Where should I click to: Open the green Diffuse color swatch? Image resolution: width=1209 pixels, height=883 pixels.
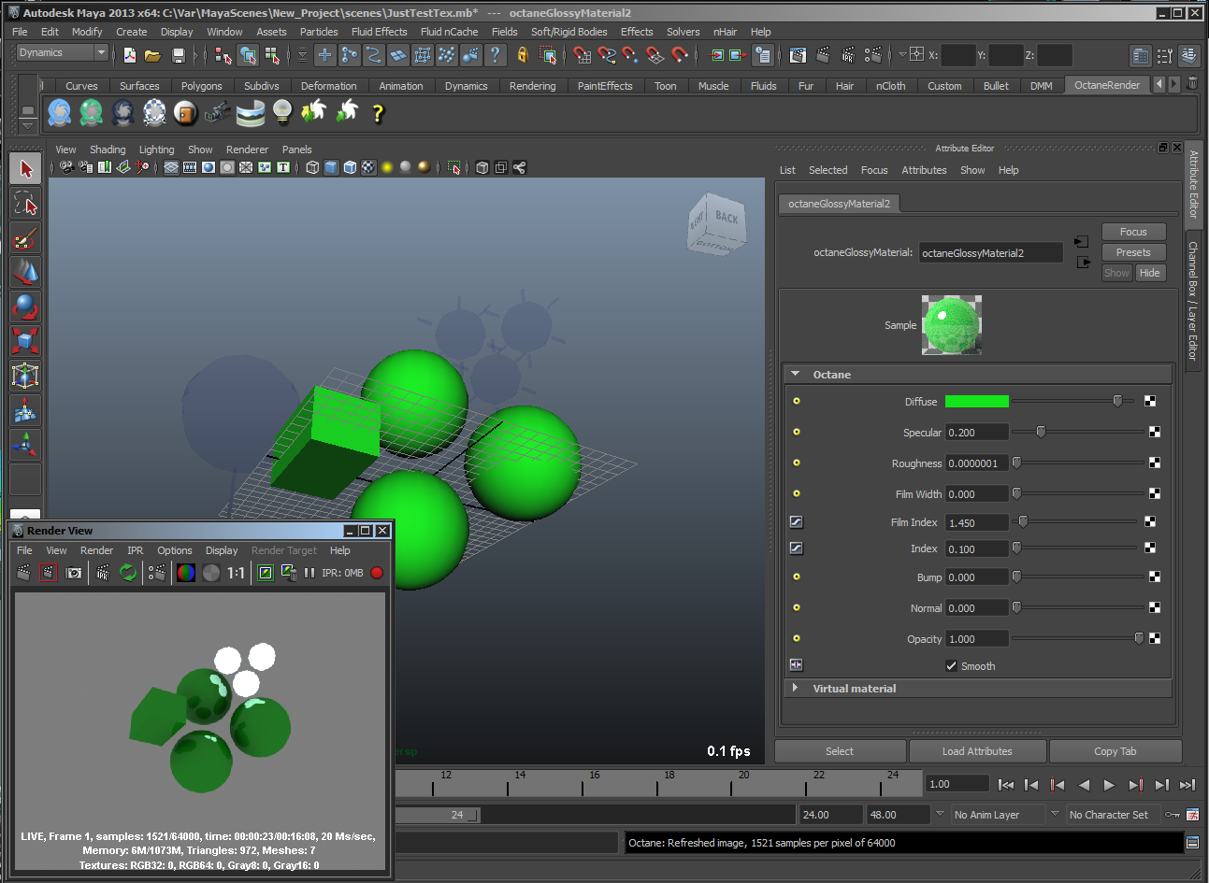pos(977,401)
